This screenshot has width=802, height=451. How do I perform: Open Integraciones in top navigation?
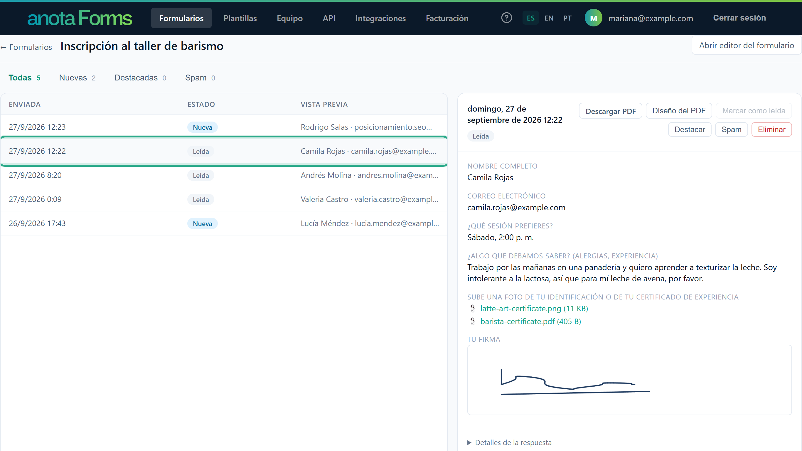[380, 18]
